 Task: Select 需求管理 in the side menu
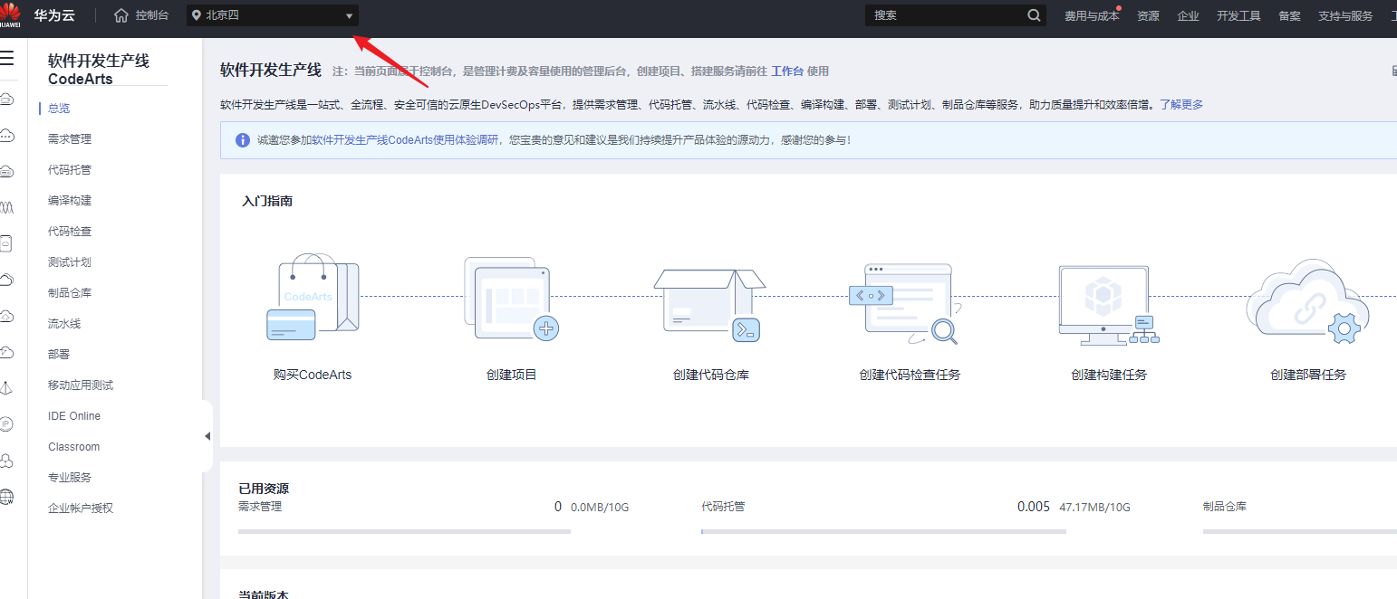click(x=70, y=139)
